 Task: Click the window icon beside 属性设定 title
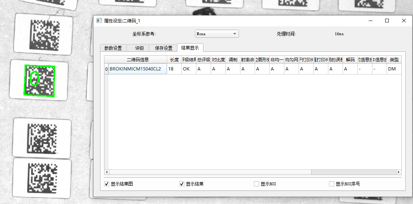[99, 21]
